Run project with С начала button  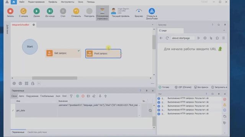pos(23,13)
